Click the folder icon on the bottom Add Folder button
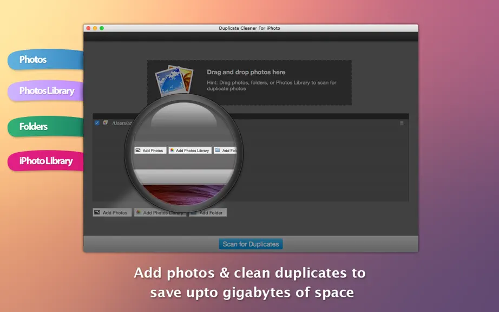This screenshot has width=499, height=312. [x=194, y=213]
